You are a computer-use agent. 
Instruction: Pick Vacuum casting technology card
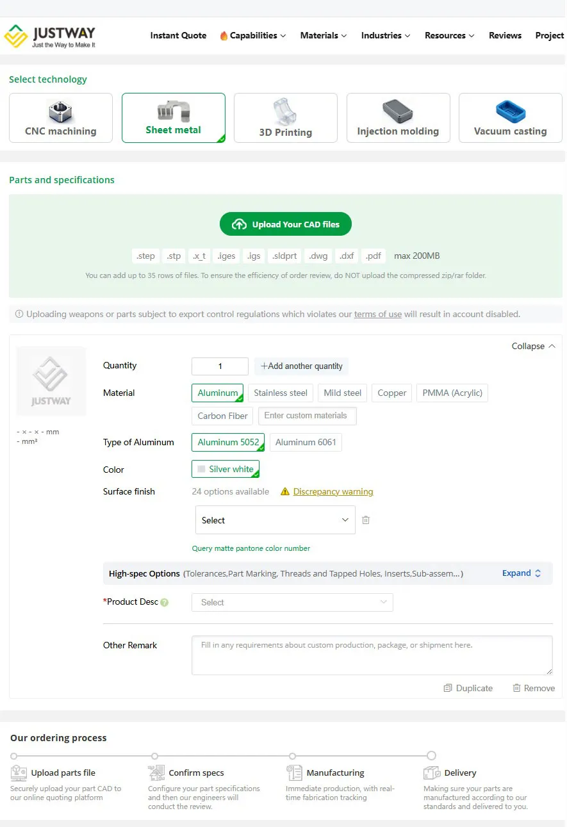[511, 118]
